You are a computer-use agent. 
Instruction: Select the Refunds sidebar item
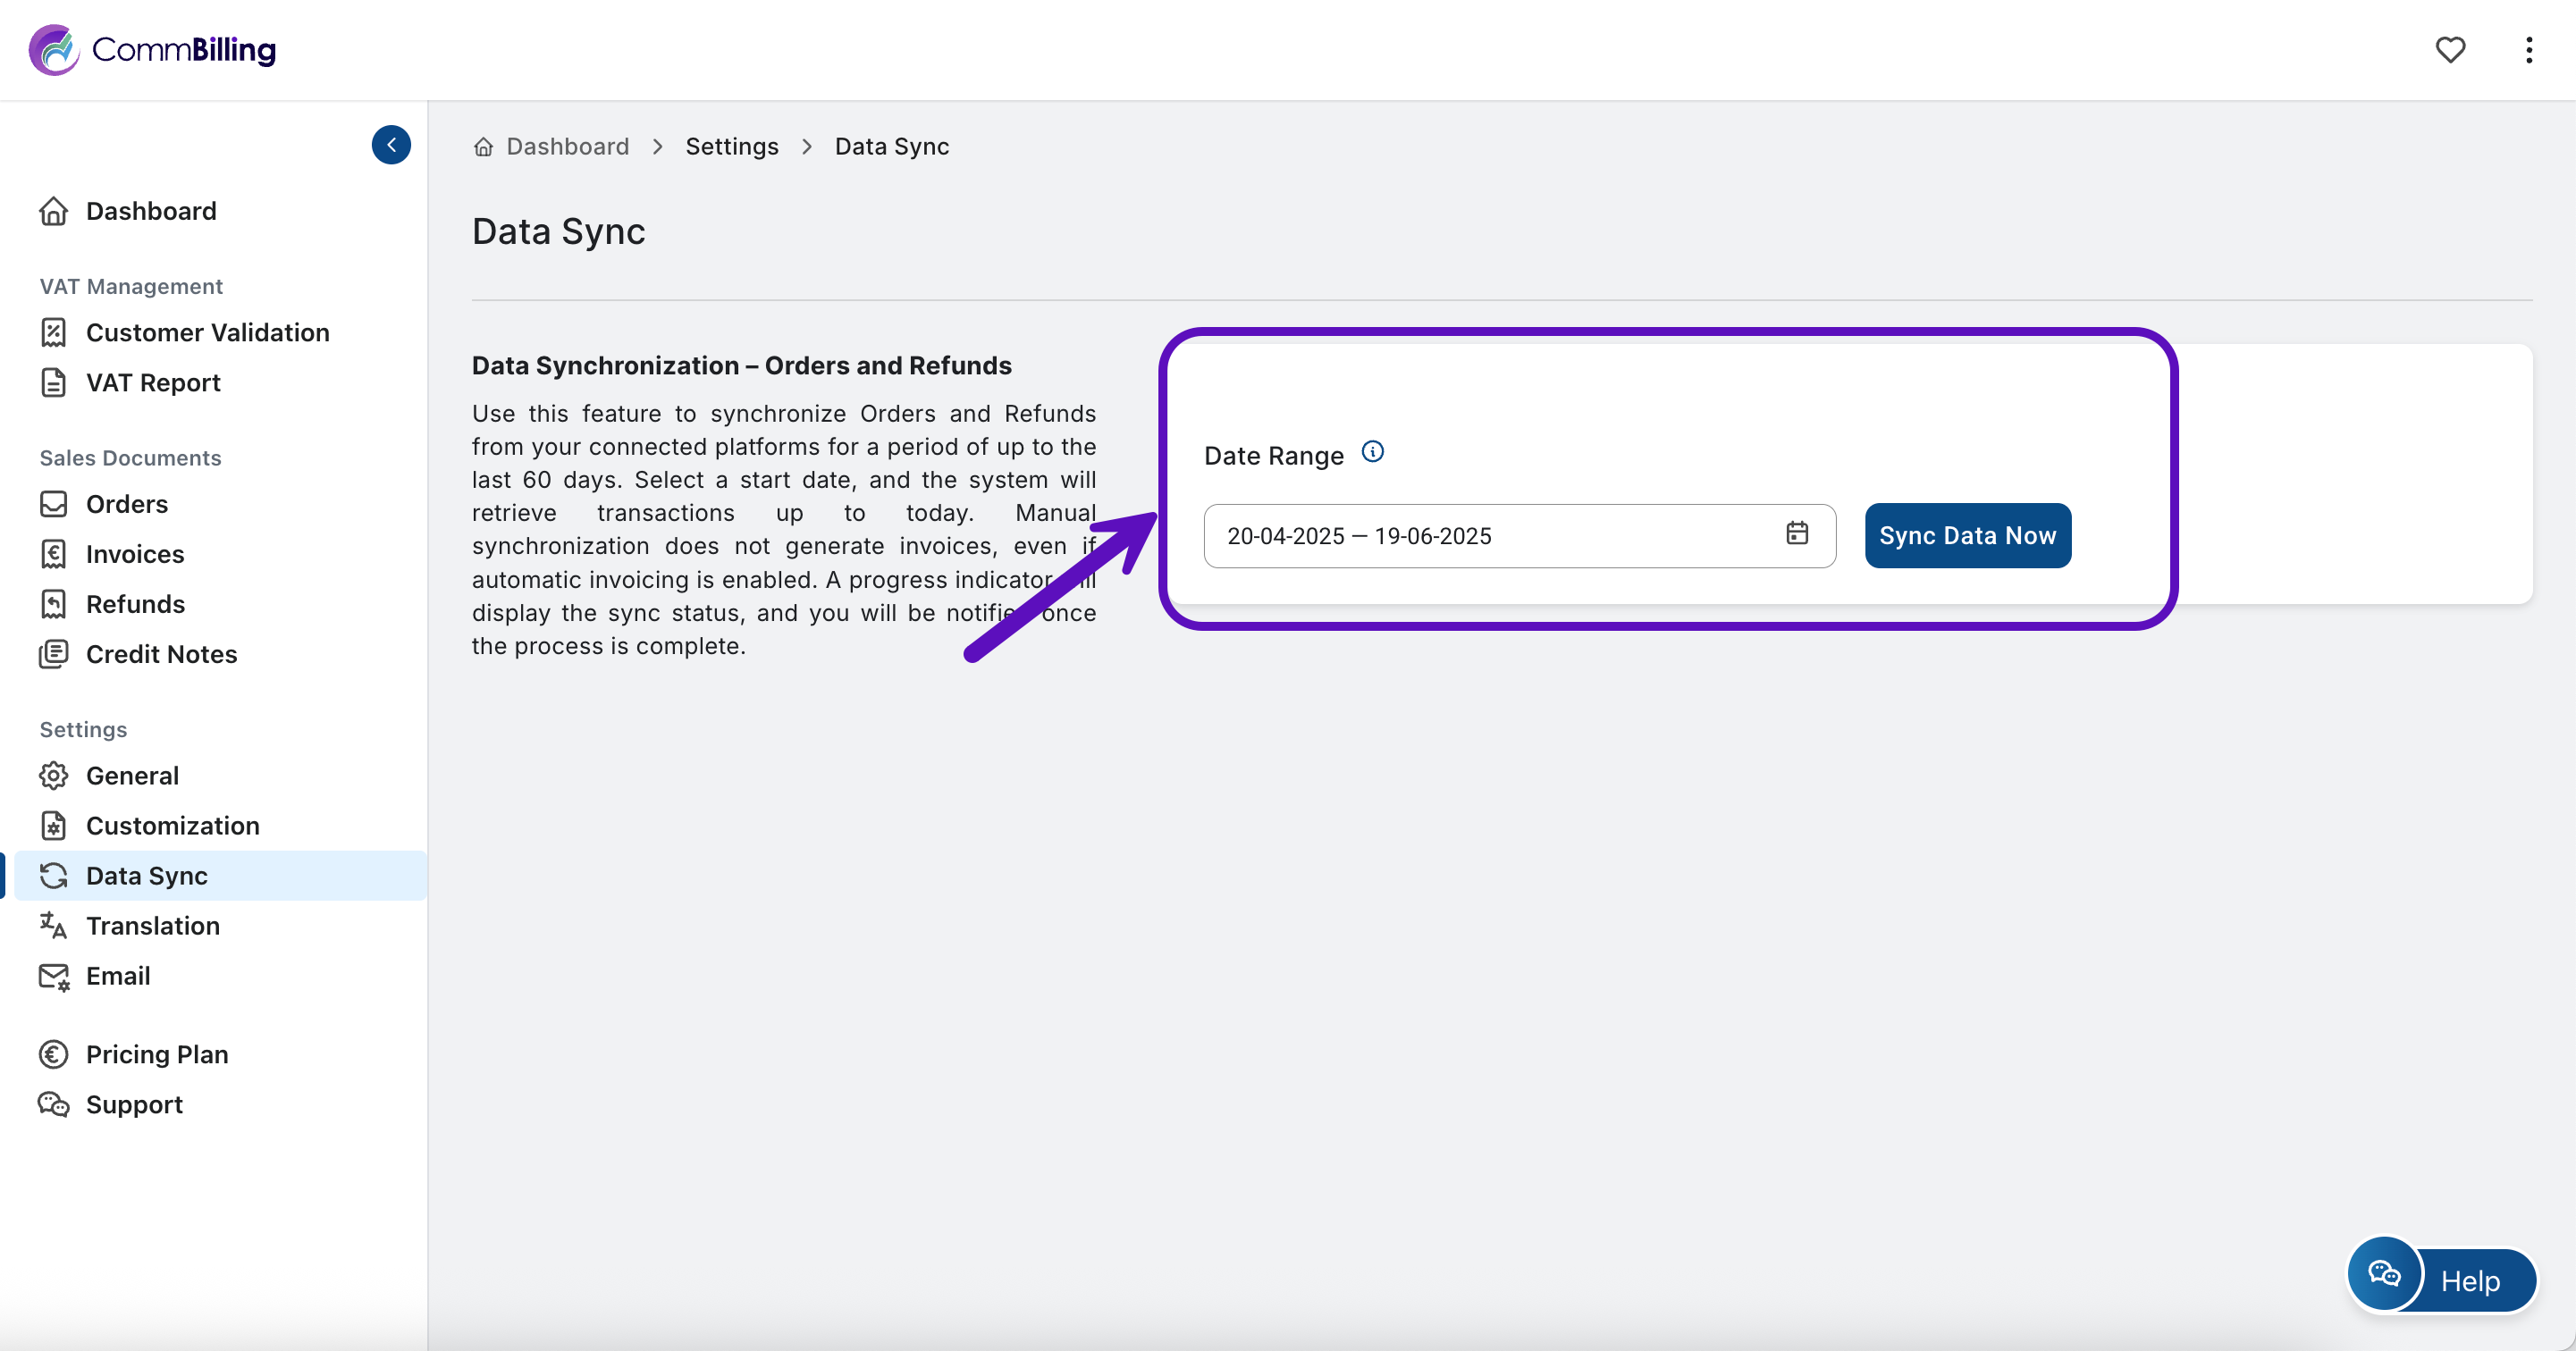[x=135, y=604]
